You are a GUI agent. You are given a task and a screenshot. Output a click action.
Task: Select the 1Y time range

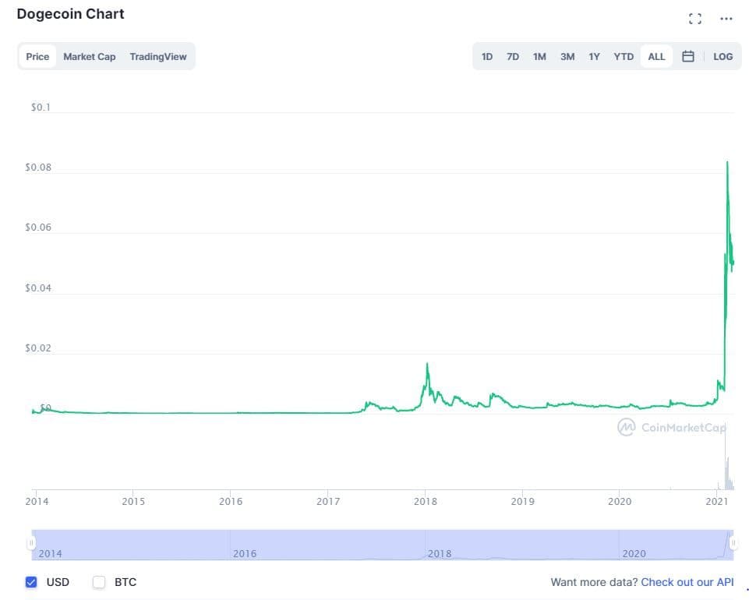pos(595,57)
